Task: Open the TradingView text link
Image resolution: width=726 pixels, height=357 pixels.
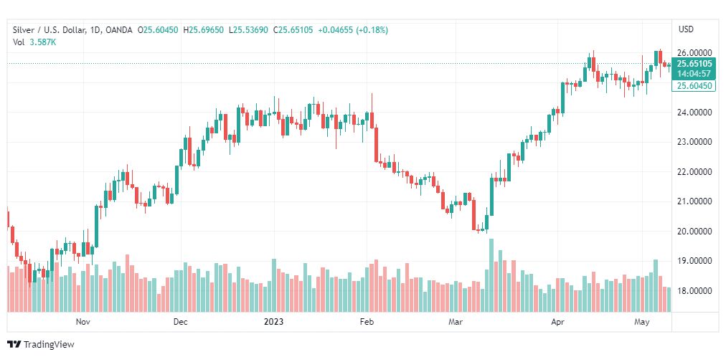Action: (x=48, y=345)
